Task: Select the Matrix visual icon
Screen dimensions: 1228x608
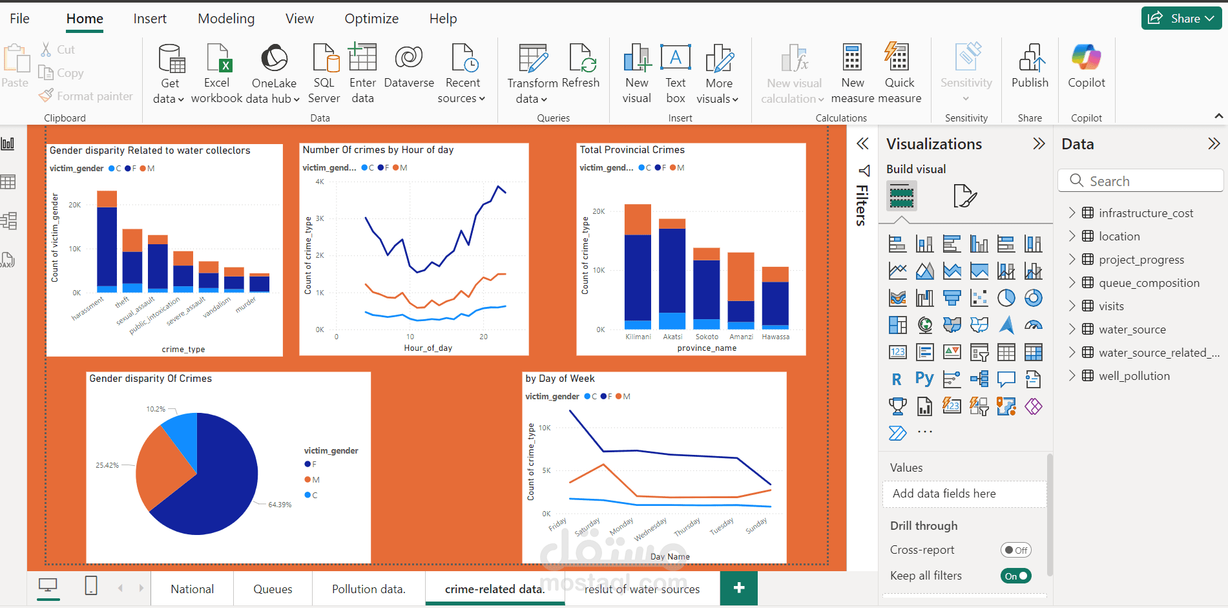Action: pyautogui.click(x=1033, y=352)
